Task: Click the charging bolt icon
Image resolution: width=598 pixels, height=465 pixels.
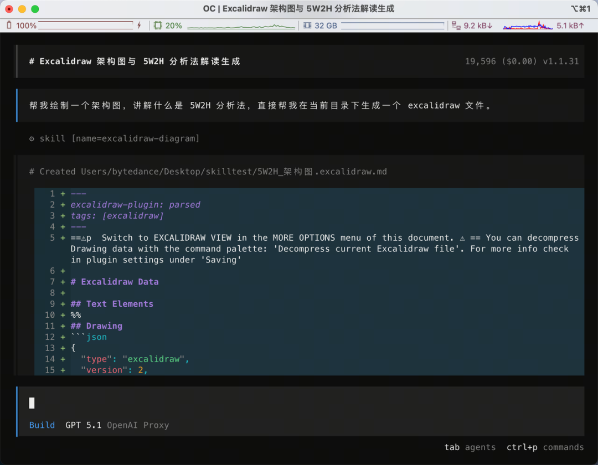Action: tap(139, 25)
